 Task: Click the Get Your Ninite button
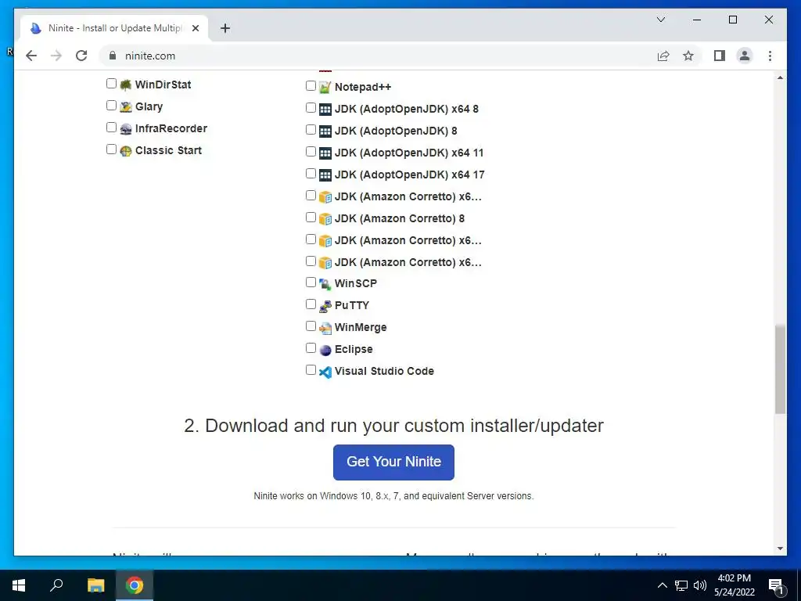(x=393, y=462)
